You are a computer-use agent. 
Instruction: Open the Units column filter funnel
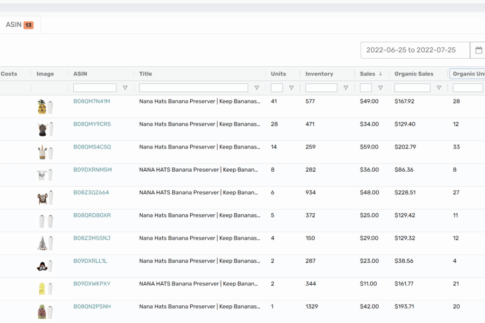(x=292, y=88)
